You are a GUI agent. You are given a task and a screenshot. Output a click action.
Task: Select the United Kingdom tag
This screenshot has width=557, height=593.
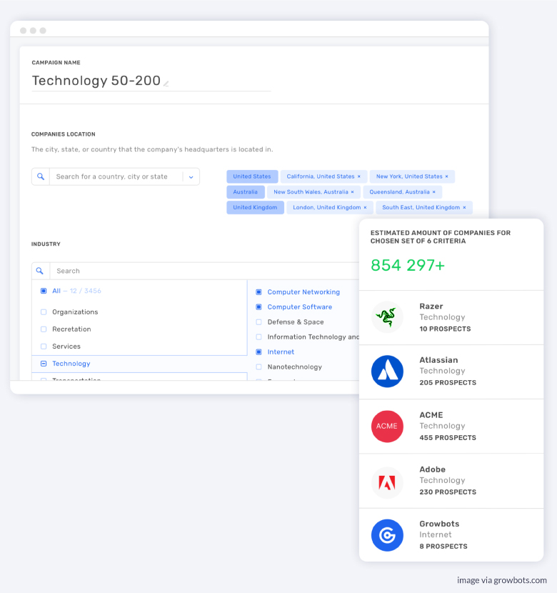(x=255, y=208)
